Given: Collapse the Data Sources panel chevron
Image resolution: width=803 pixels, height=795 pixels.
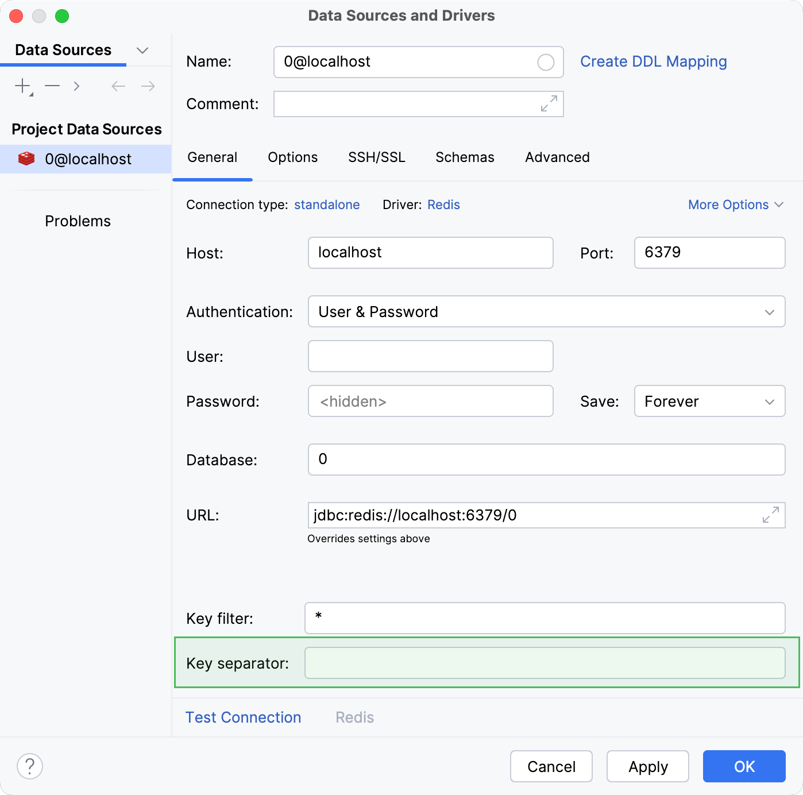Looking at the screenshot, I should click(142, 50).
